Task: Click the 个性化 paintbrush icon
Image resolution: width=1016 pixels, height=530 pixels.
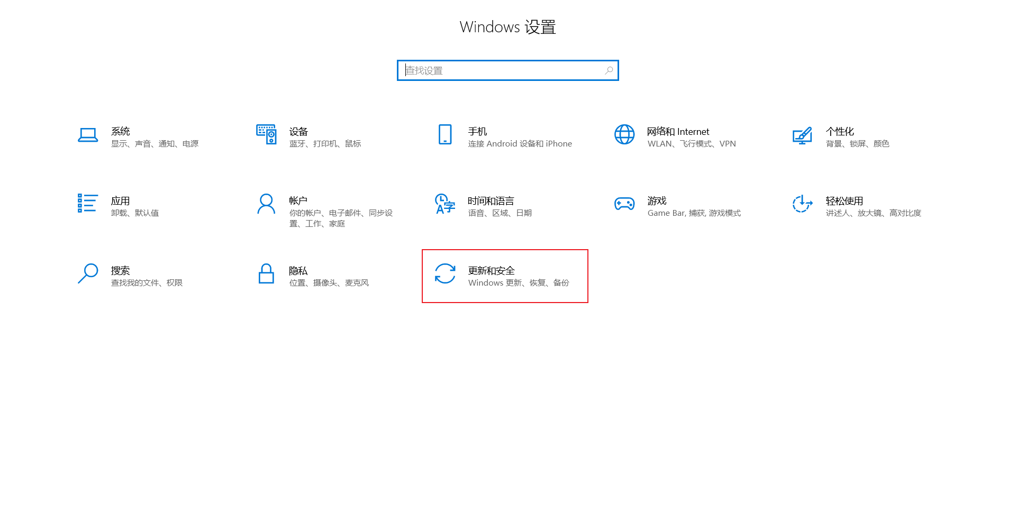Action: coord(802,135)
